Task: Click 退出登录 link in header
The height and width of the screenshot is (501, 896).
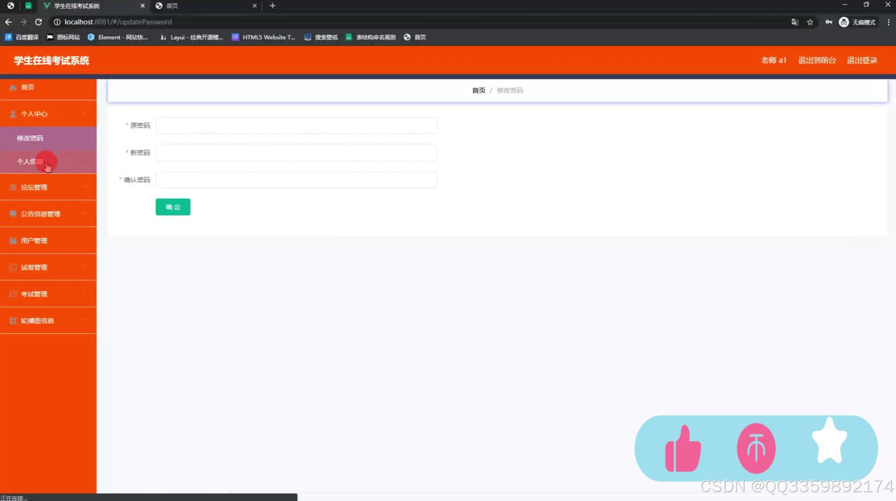Action: click(x=862, y=60)
